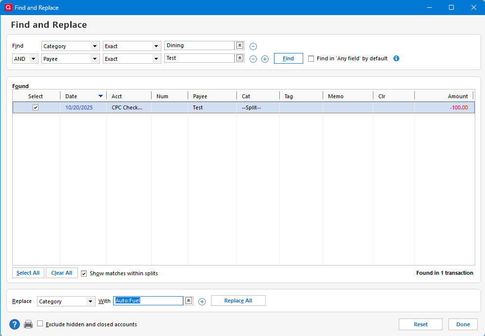
Task: Sort results by the Tag column header
Action: [x=301, y=96]
